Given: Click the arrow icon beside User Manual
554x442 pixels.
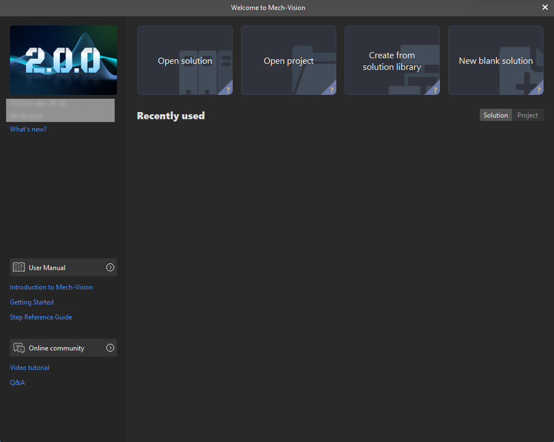Looking at the screenshot, I should pos(110,267).
